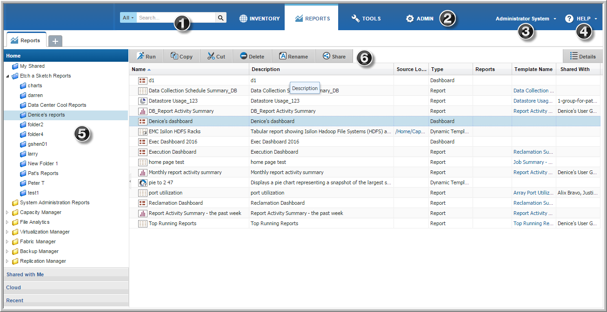This screenshot has height=312, width=607.
Task: Click the plus icon to add tab
Action: (55, 41)
